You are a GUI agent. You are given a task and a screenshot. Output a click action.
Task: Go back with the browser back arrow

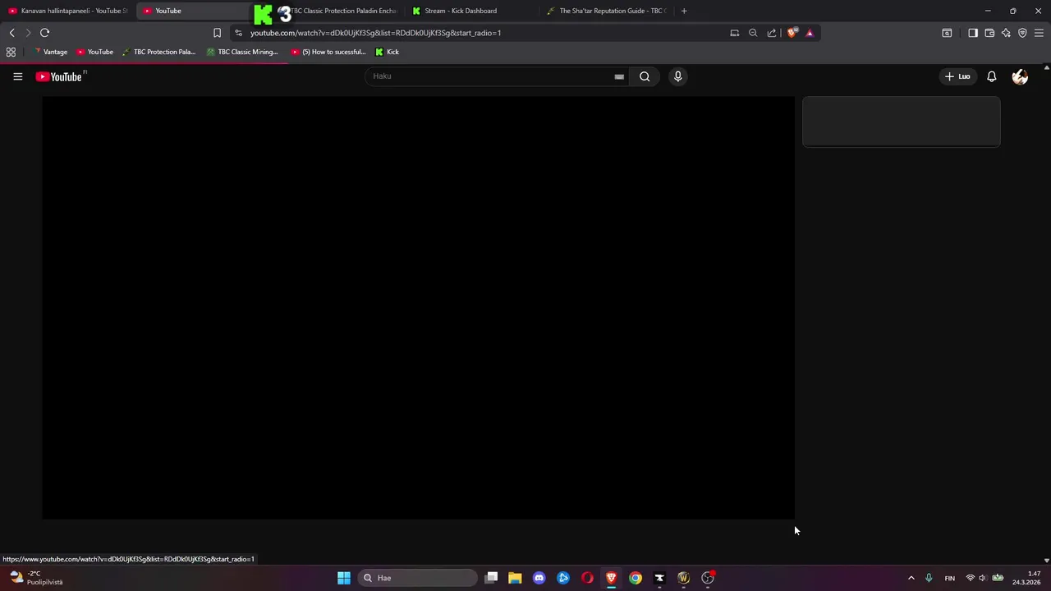coord(11,33)
